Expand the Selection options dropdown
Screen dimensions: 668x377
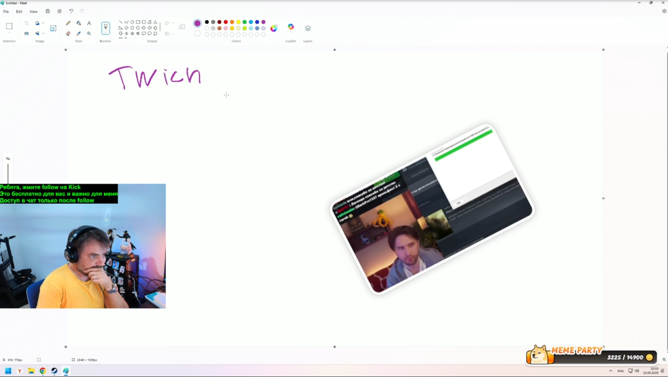coord(9,33)
